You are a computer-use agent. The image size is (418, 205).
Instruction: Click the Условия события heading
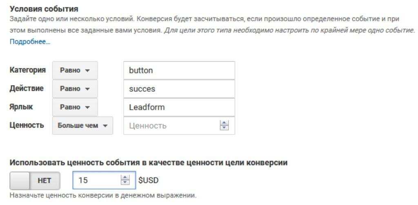[x=44, y=9]
